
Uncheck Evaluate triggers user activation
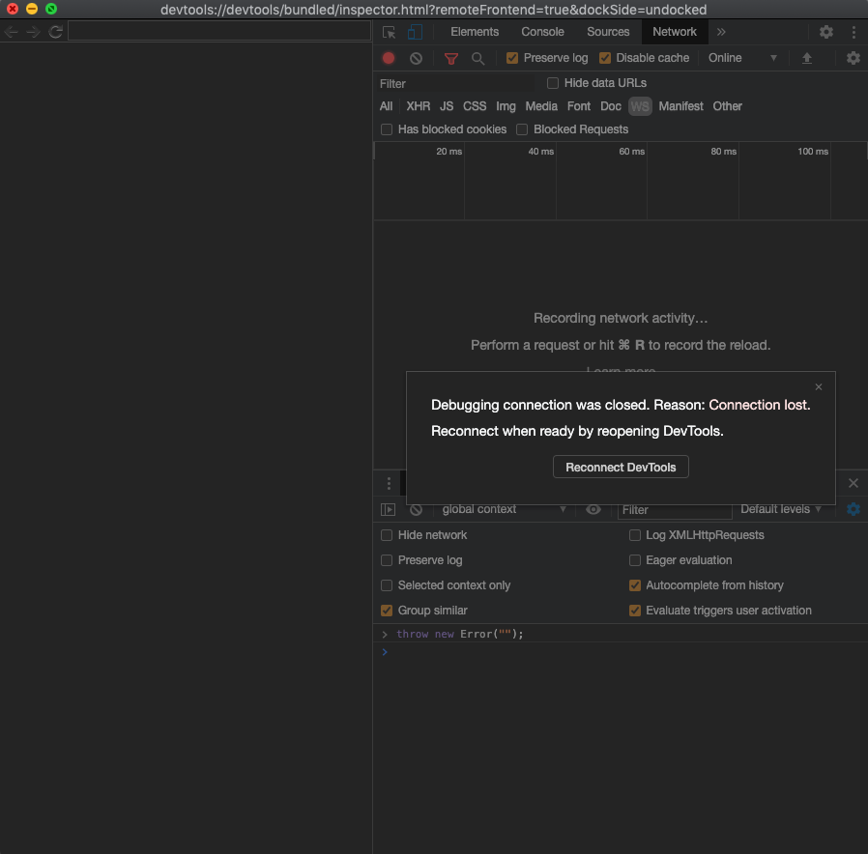point(635,611)
